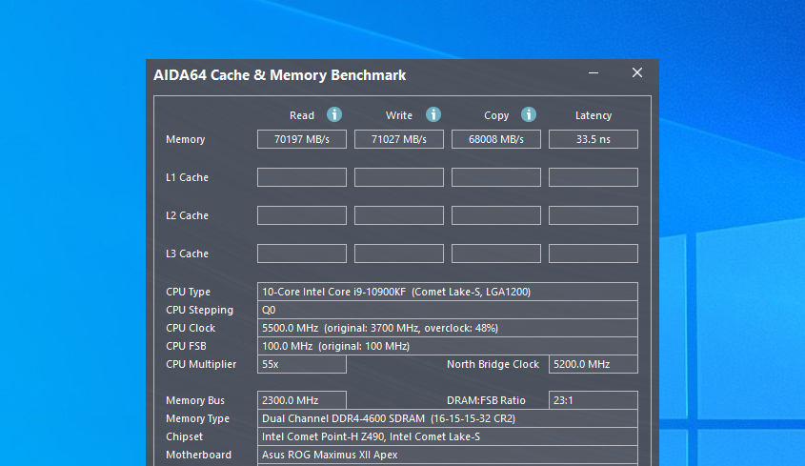The image size is (805, 466).
Task: Click the empty L2 Cache Copy field
Action: [x=496, y=215]
